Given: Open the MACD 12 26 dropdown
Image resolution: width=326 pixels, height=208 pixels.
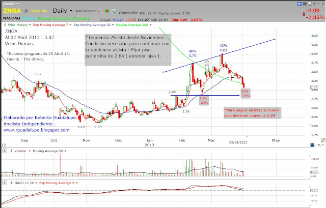Looking at the screenshot, I should [x=36, y=183].
